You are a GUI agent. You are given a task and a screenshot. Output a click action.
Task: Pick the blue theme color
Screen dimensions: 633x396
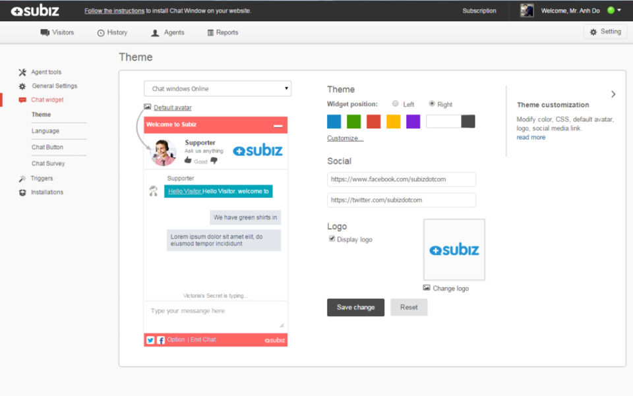click(x=334, y=121)
